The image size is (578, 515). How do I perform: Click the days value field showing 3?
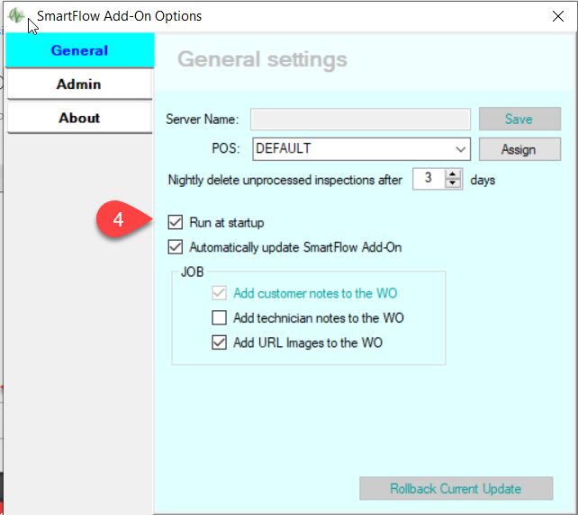click(429, 179)
